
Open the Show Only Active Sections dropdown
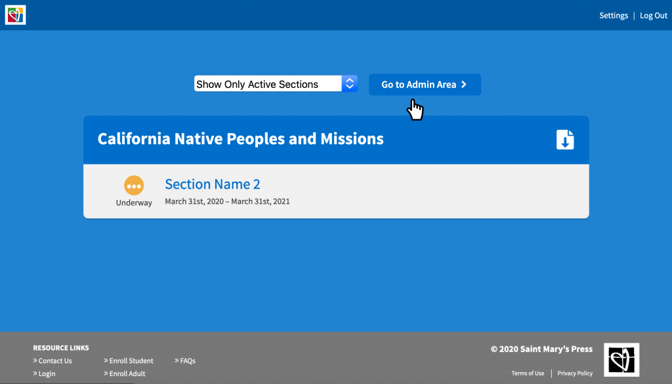click(276, 84)
